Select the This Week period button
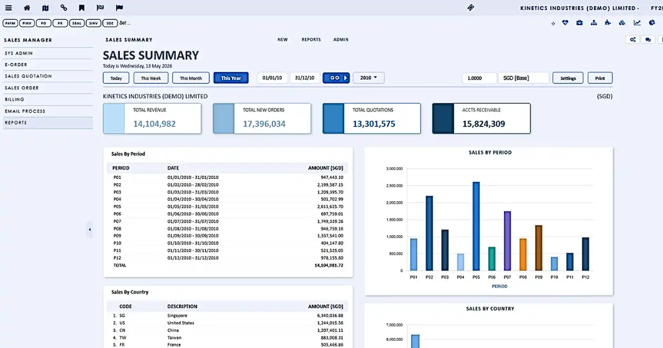Viewport: 663px width, 348px height. (151, 78)
